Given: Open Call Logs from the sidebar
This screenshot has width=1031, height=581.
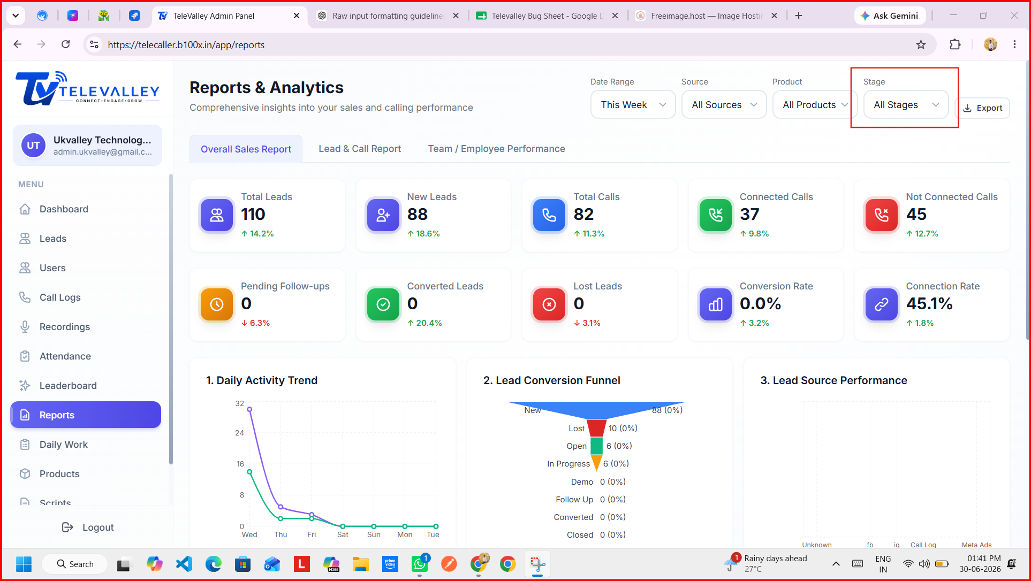Looking at the screenshot, I should [x=86, y=297].
